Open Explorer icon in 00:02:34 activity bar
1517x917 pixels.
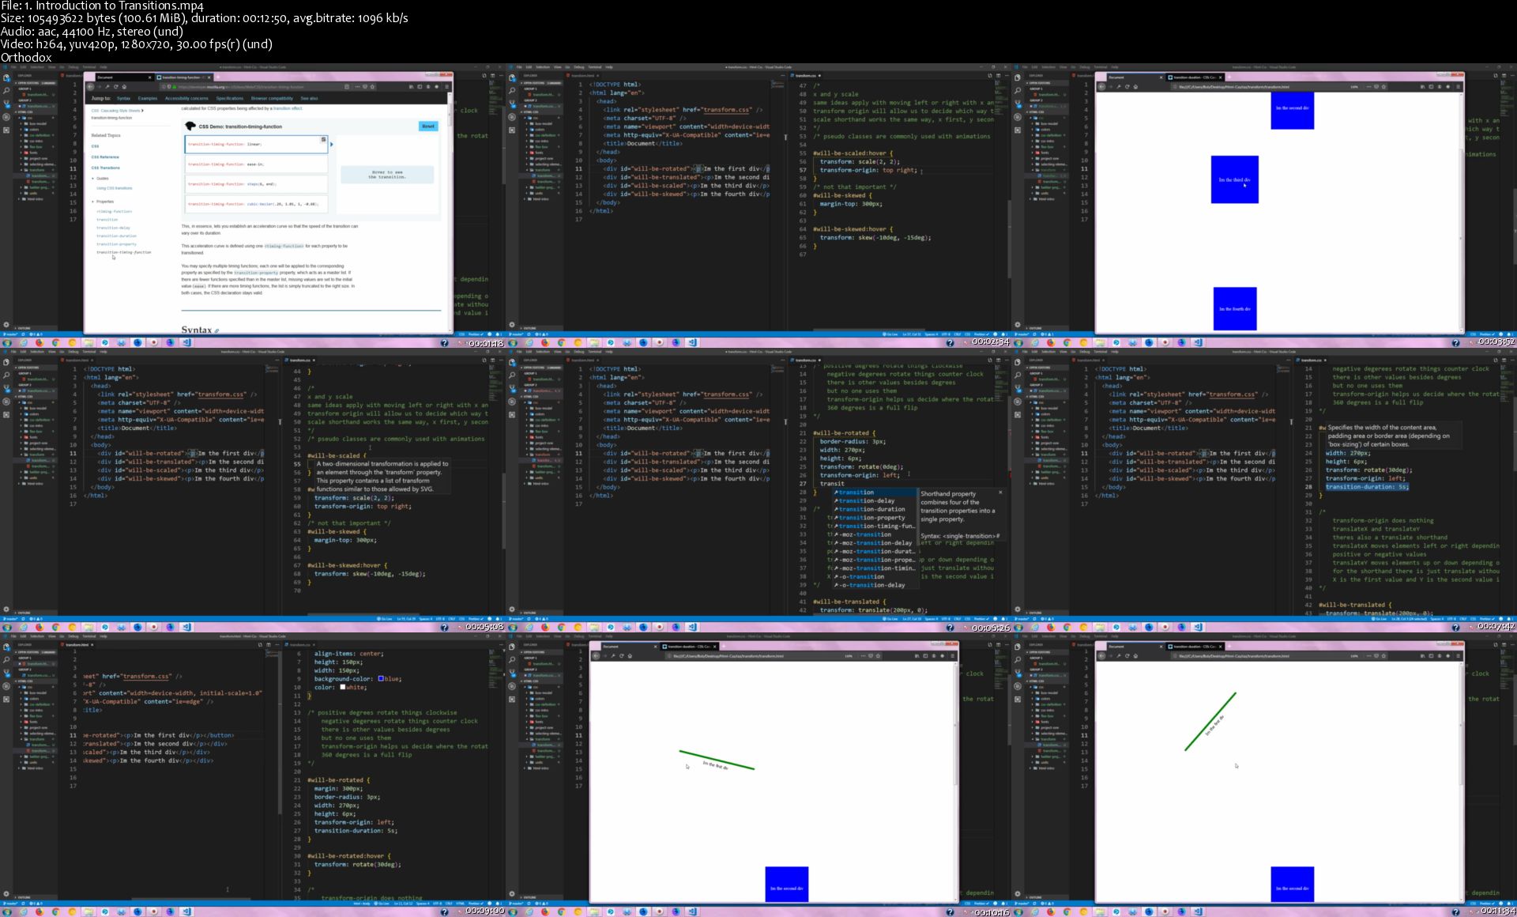(x=512, y=78)
